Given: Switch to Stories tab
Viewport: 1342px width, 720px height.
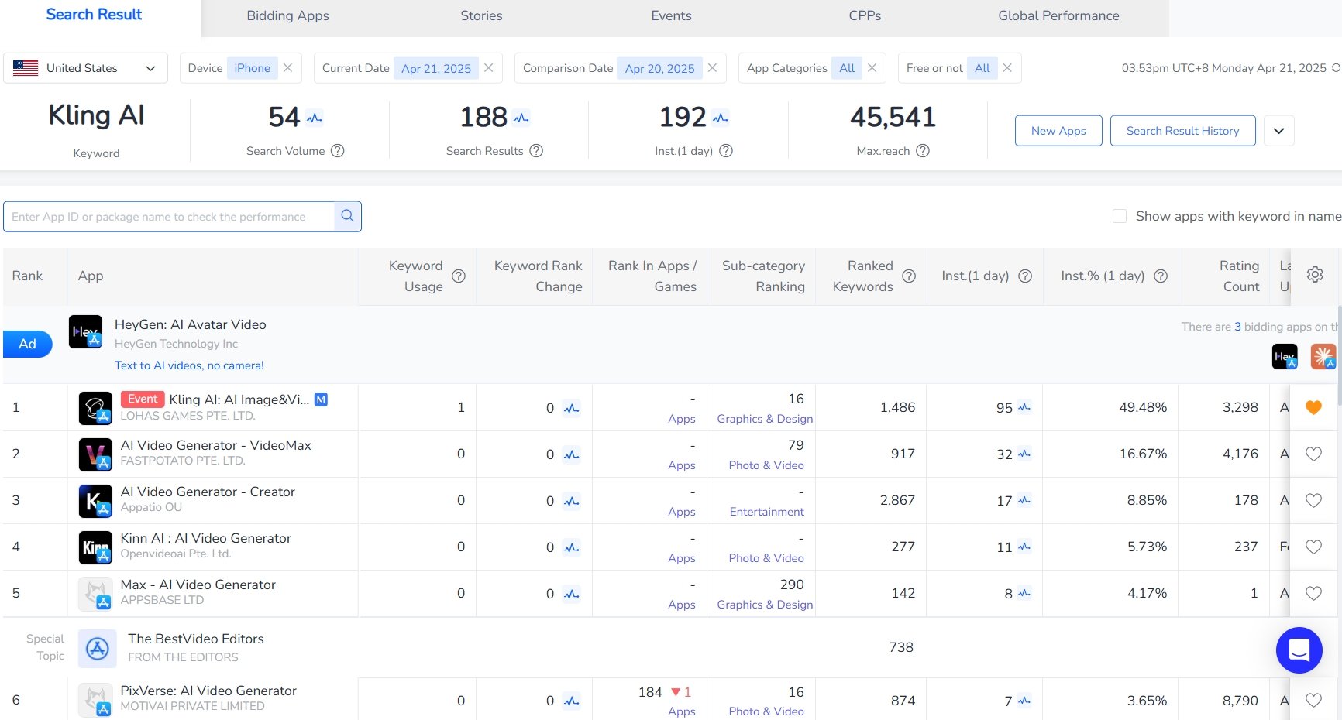Looking at the screenshot, I should [481, 15].
